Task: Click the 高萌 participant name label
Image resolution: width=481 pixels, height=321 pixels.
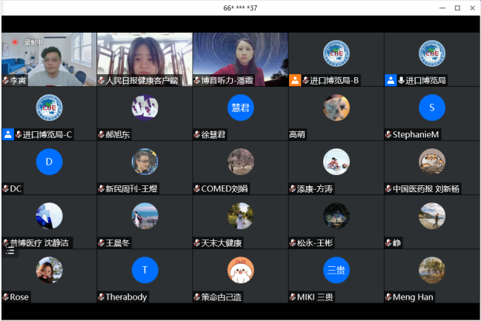Action: 297,135
